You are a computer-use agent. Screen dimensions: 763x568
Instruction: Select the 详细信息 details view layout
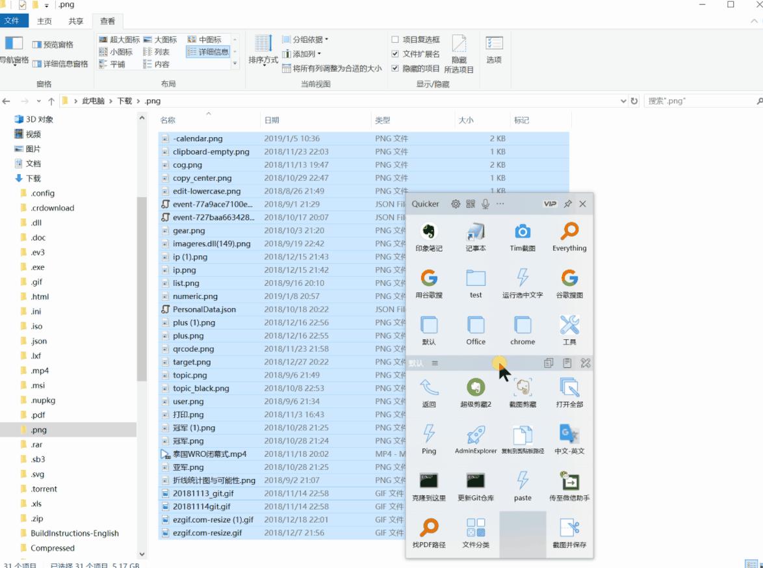[208, 51]
